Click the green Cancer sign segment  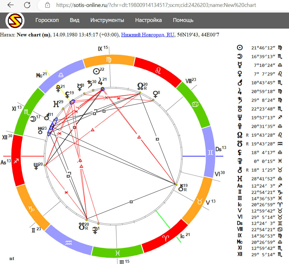[x=195, y=105]
